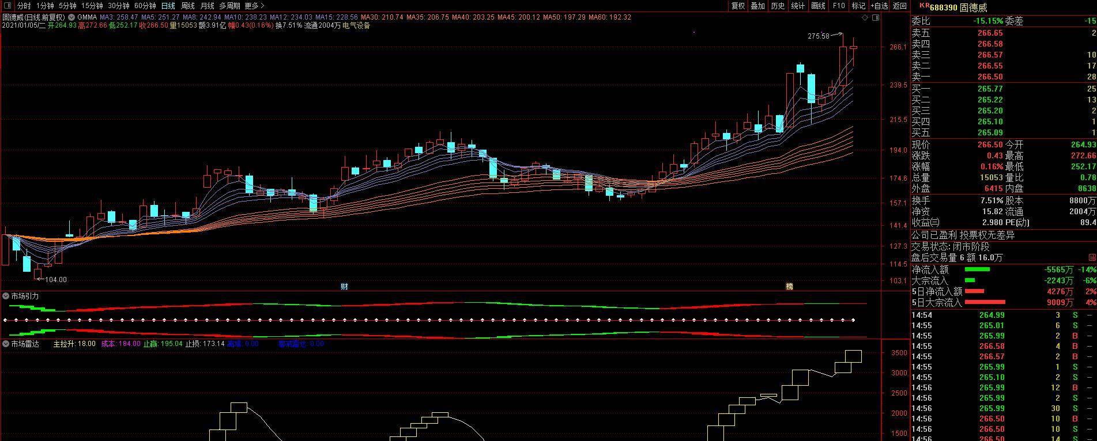Image resolution: width=1097 pixels, height=441 pixels.
Task: Click the 卖五 price 266.65
Action: click(x=990, y=33)
